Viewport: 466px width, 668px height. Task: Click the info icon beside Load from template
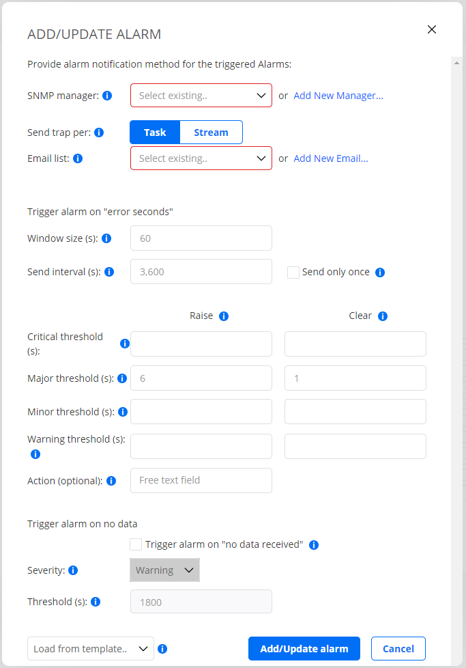(162, 649)
